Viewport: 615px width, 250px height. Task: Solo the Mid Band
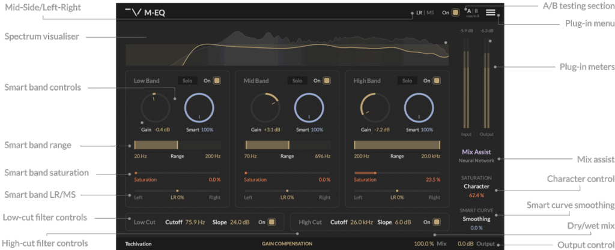[x=297, y=80]
